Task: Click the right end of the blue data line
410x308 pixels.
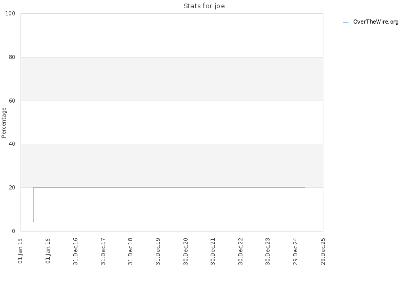Action: (304, 187)
